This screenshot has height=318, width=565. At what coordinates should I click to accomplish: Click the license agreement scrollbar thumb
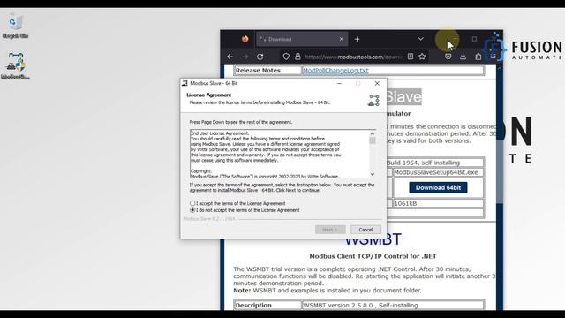373,140
